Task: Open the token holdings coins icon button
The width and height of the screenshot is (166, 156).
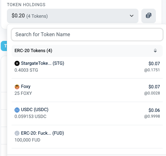Action: 149,16
